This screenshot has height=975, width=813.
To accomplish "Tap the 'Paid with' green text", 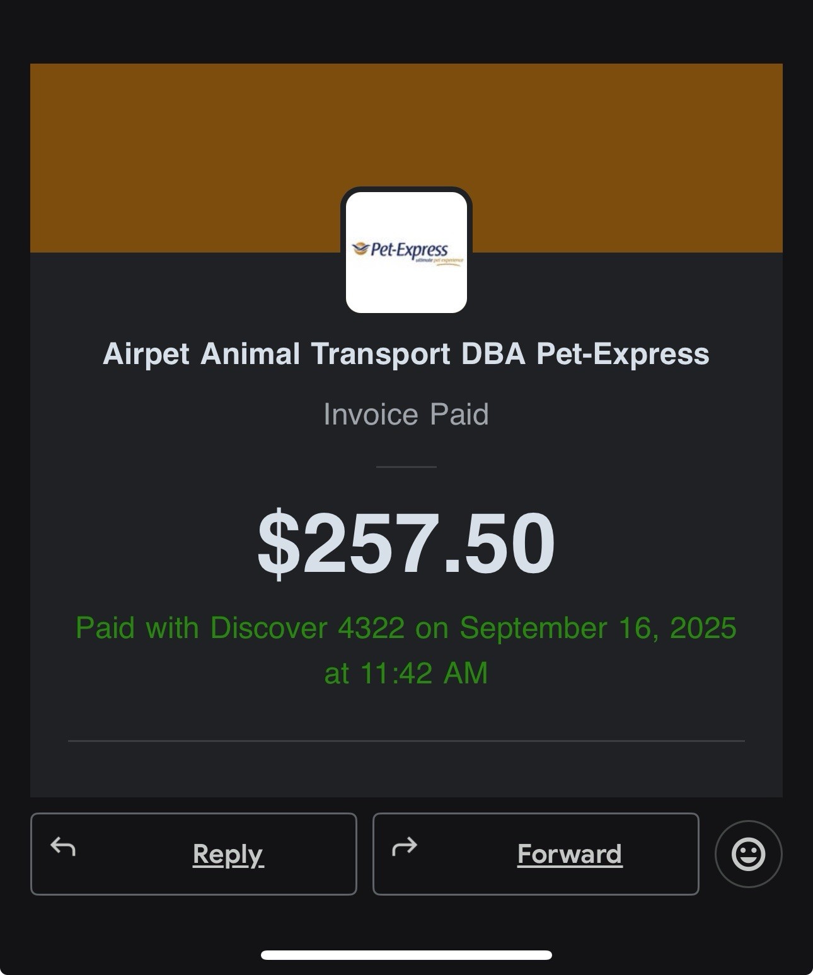I will click(x=137, y=628).
